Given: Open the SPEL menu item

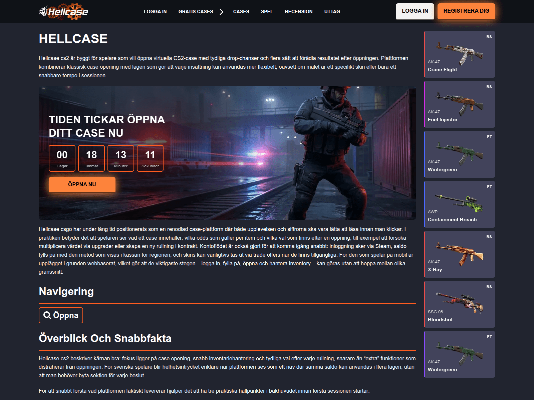Looking at the screenshot, I should 267,12.
